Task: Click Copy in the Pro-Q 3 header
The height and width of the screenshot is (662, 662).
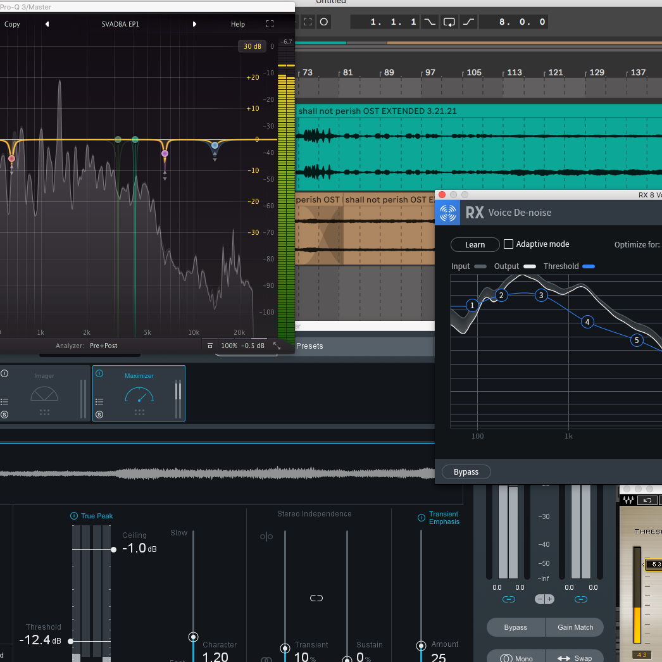Action: coord(12,24)
